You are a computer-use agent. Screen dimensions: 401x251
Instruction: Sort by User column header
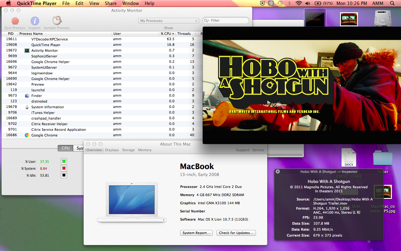point(135,34)
